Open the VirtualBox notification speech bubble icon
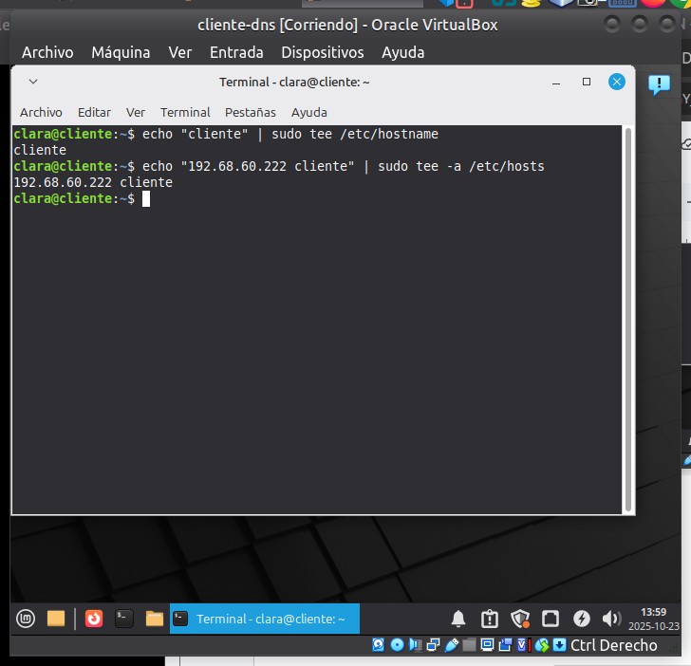 (x=659, y=86)
